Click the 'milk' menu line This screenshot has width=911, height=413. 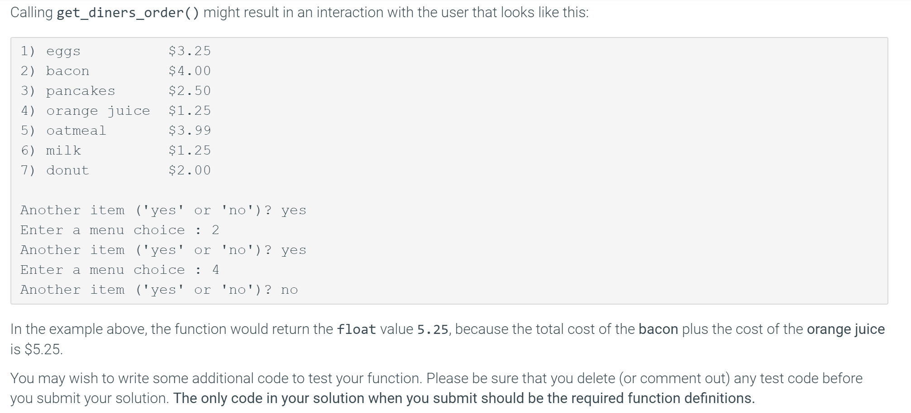click(x=116, y=150)
